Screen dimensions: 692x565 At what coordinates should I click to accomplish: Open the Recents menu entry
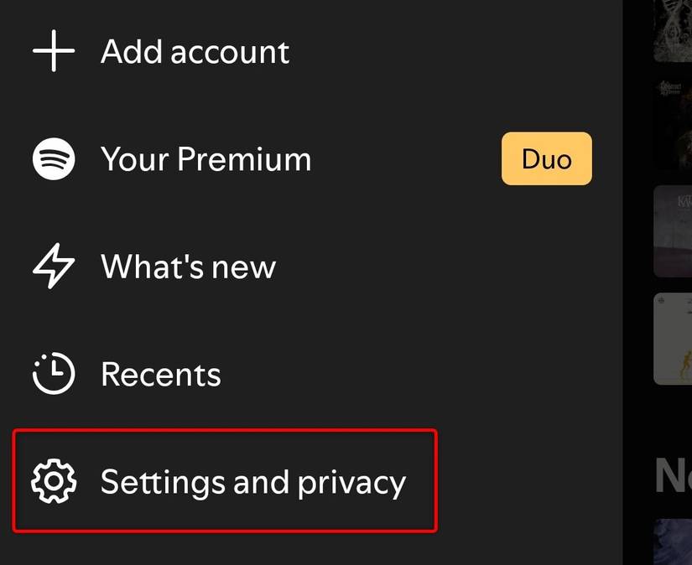[x=161, y=374]
